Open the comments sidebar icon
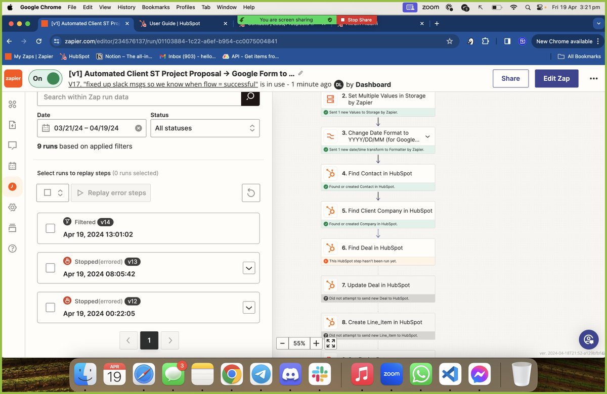Viewport: 607px width, 394px height. click(13, 145)
